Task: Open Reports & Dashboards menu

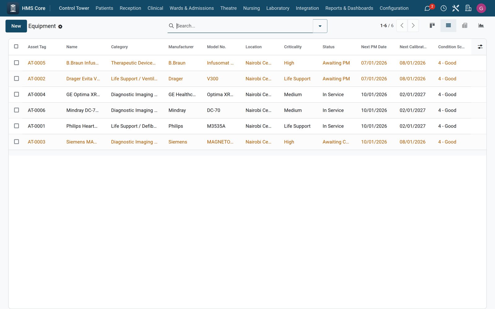Action: (349, 8)
